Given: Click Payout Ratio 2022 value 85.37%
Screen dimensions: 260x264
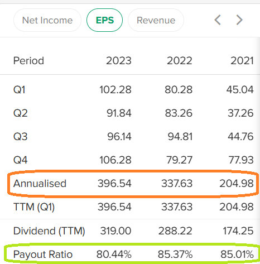Looking at the screenshot, I should point(175,255).
